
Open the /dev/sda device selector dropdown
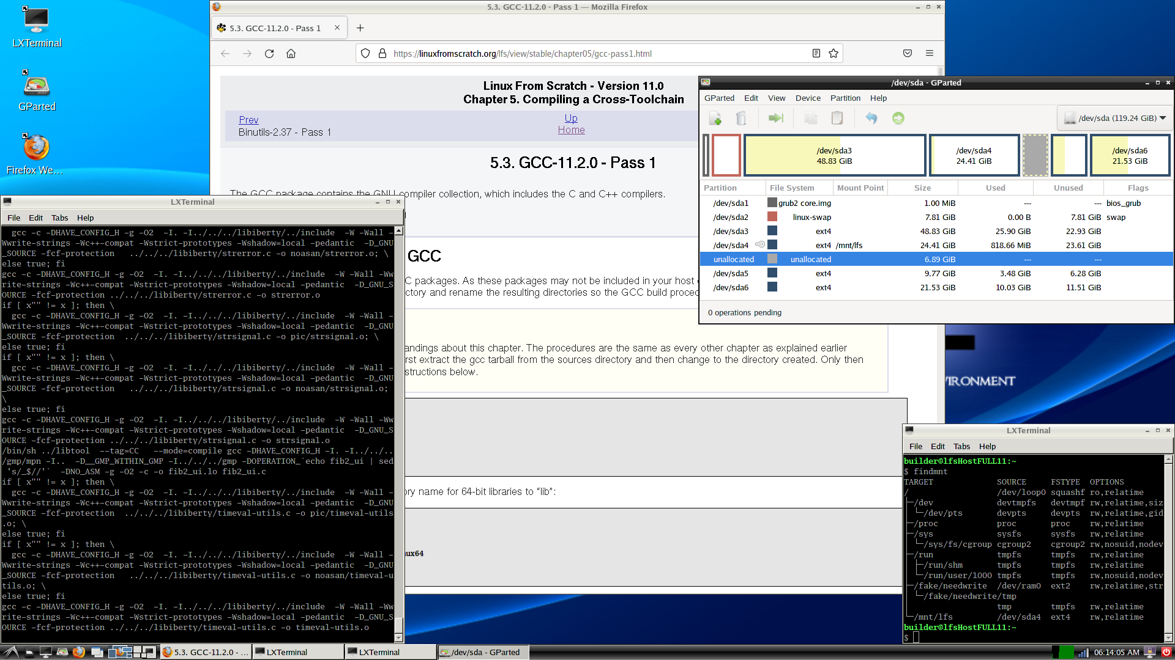1114,119
